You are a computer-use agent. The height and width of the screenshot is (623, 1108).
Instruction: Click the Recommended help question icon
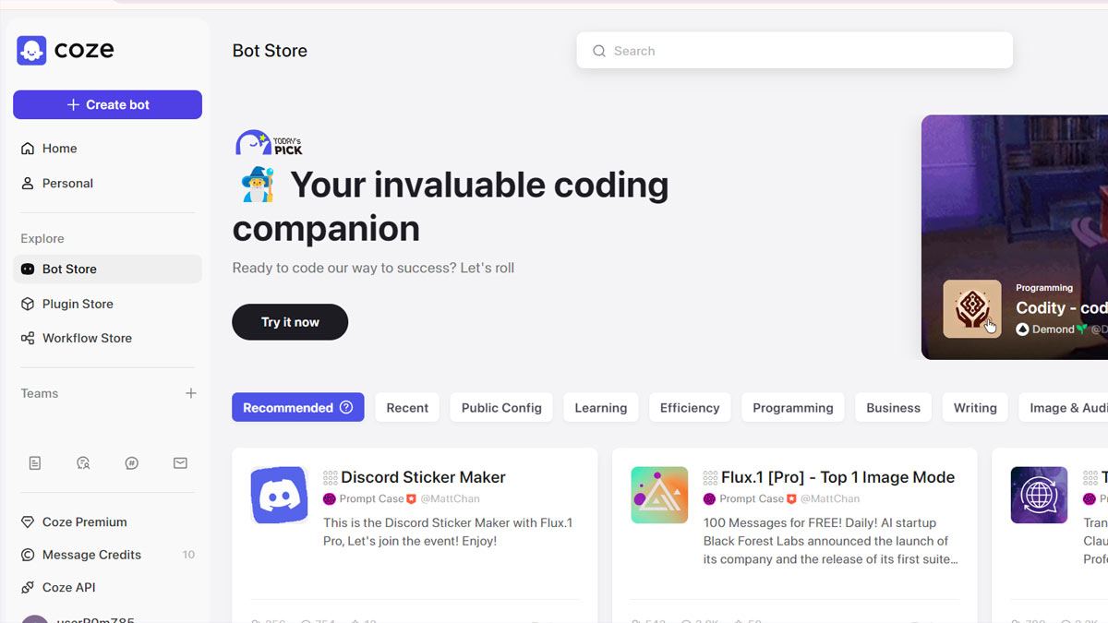tap(346, 407)
